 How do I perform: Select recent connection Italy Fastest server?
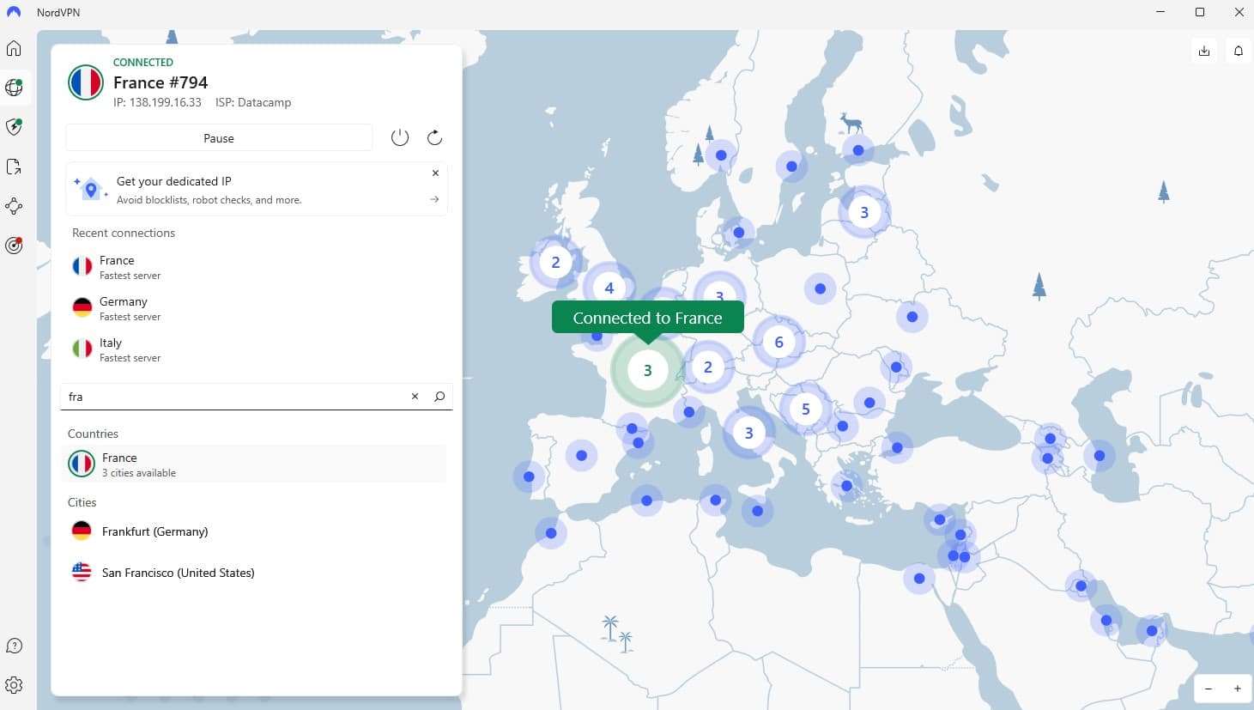[x=257, y=349]
